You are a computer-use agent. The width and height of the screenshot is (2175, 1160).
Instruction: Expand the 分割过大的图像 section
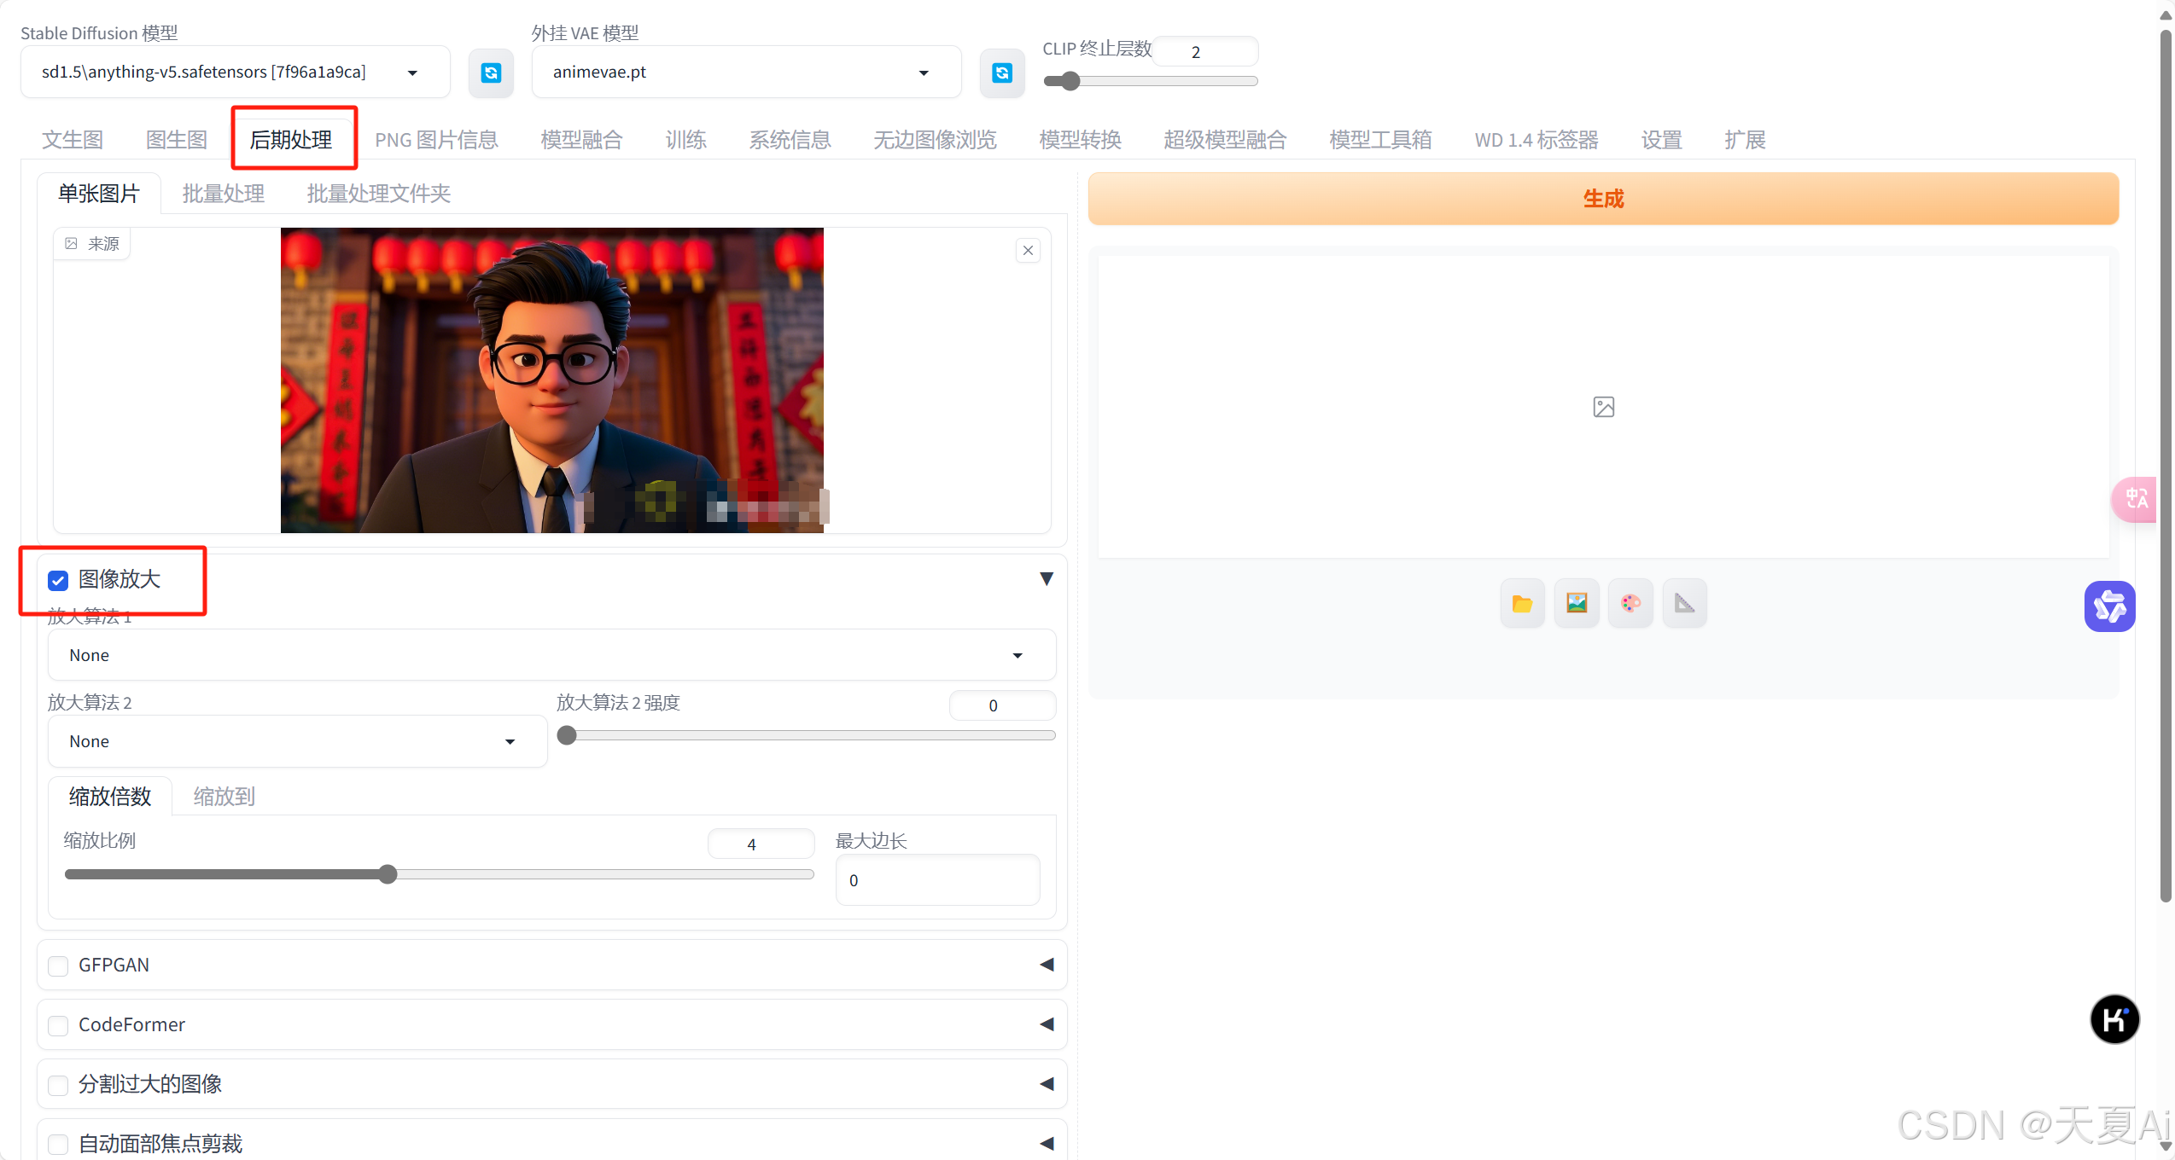pyautogui.click(x=1047, y=1084)
